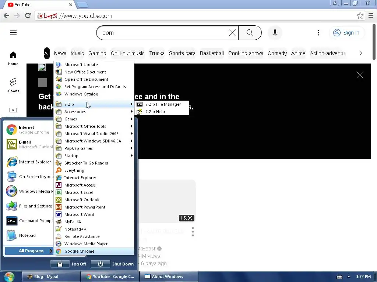Viewport: 377px width, 282px height.
Task: Open the video's three-dot options
Action: (193, 232)
